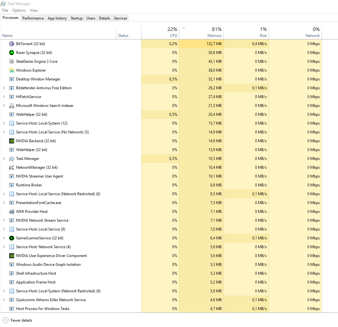Click the BitTorrent process icon
This screenshot has width=338, height=327.
[x=12, y=44]
